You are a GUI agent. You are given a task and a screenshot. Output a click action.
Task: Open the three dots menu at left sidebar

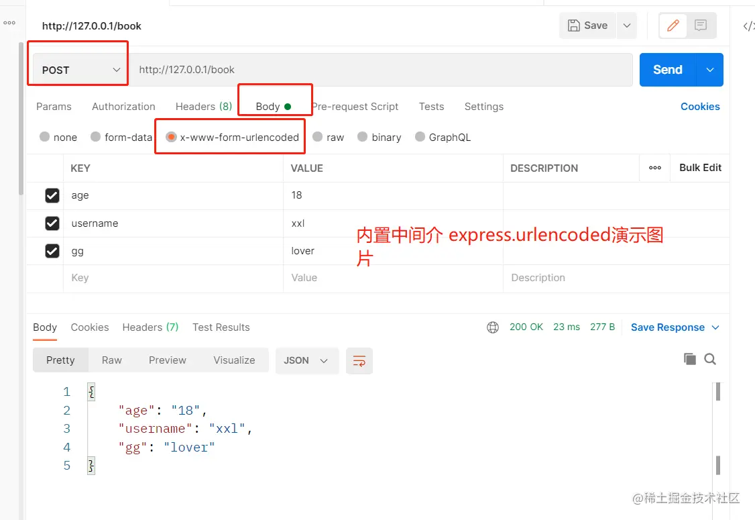coord(9,23)
